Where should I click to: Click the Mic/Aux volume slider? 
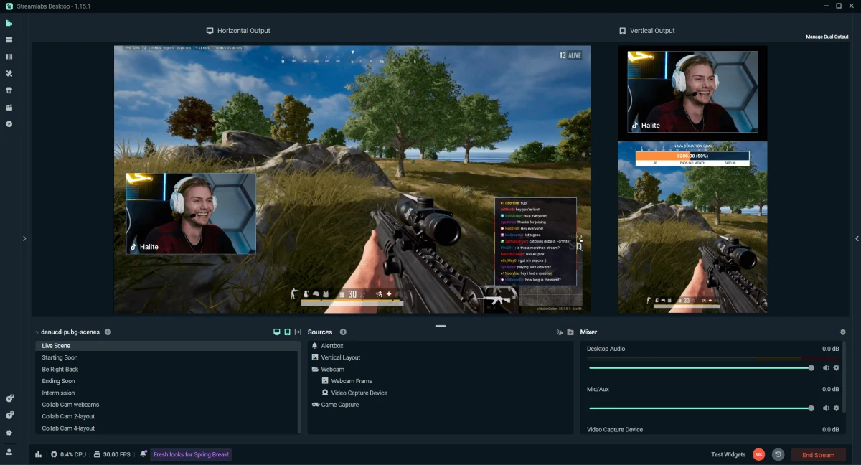click(x=701, y=408)
